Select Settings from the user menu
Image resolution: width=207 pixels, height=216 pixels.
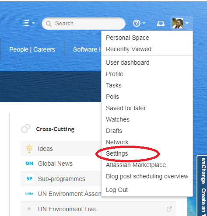(x=117, y=153)
